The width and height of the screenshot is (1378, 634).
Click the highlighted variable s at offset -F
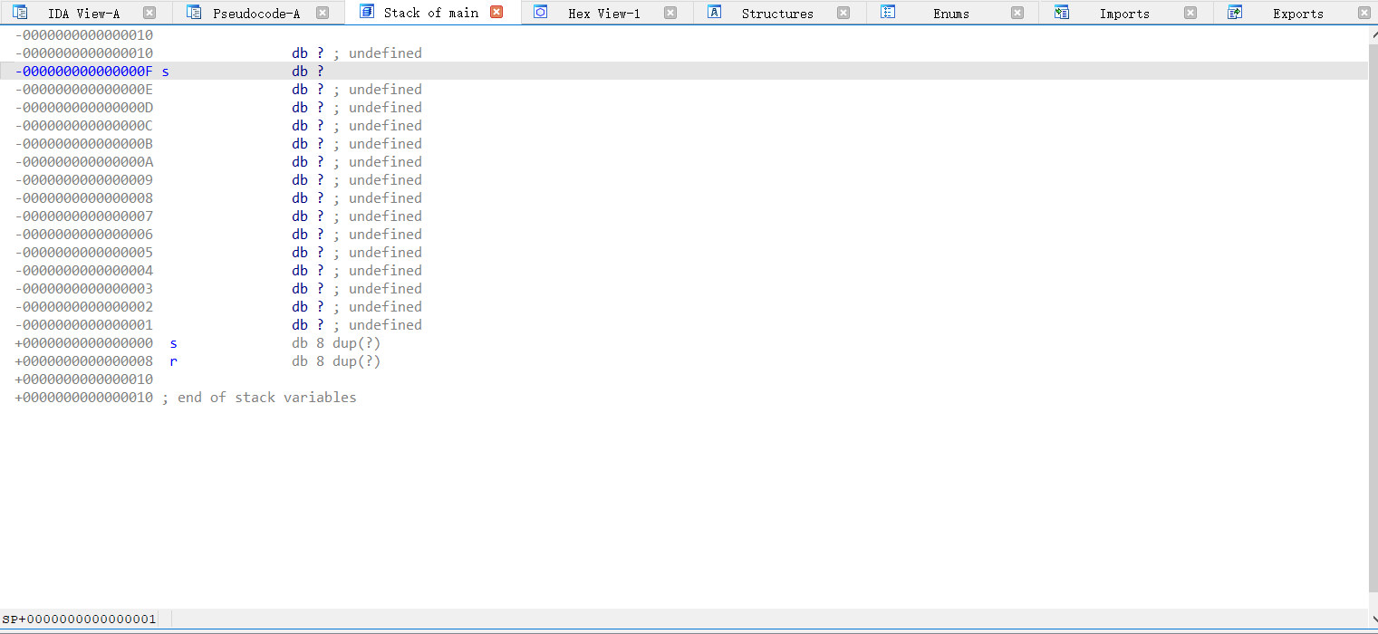coord(165,72)
